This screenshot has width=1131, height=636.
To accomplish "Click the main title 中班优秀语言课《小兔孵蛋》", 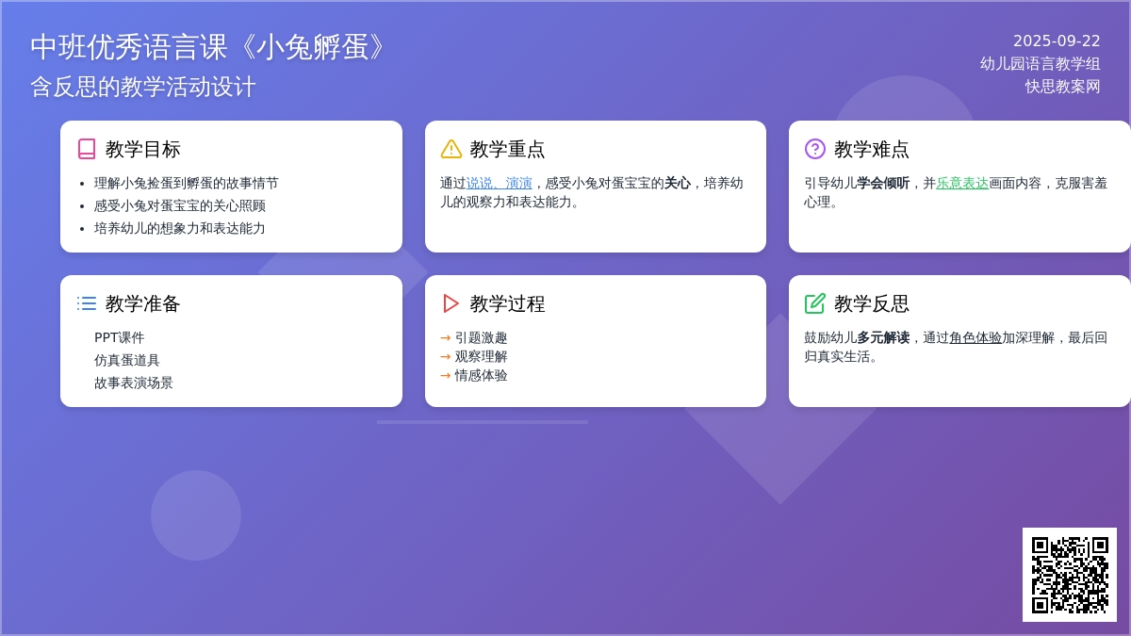I will pyautogui.click(x=209, y=47).
